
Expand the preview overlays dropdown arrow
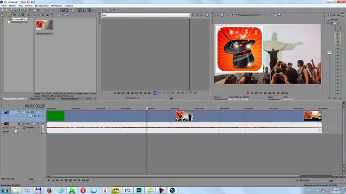[x=270, y=15]
